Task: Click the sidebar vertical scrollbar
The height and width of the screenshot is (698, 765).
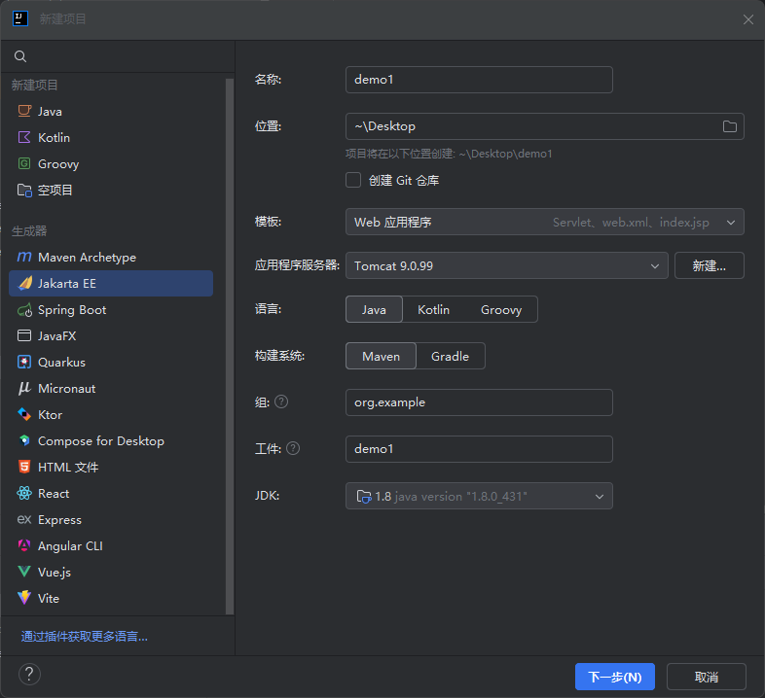Action: click(x=230, y=346)
